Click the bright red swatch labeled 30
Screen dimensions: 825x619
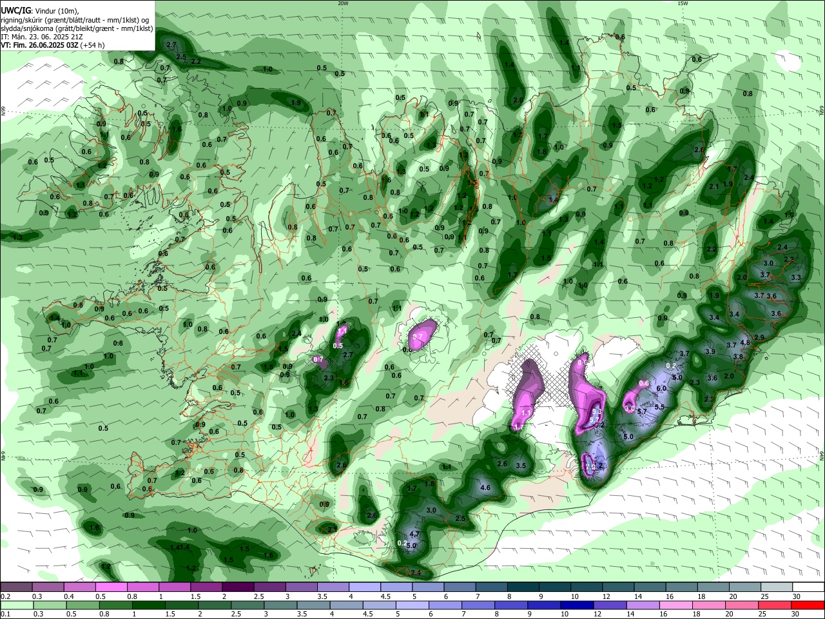click(808, 605)
